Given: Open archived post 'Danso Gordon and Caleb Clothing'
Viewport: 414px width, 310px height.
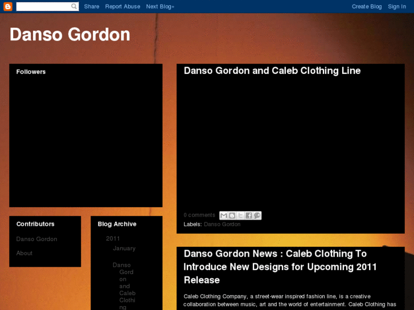Looking at the screenshot, I should click(124, 286).
